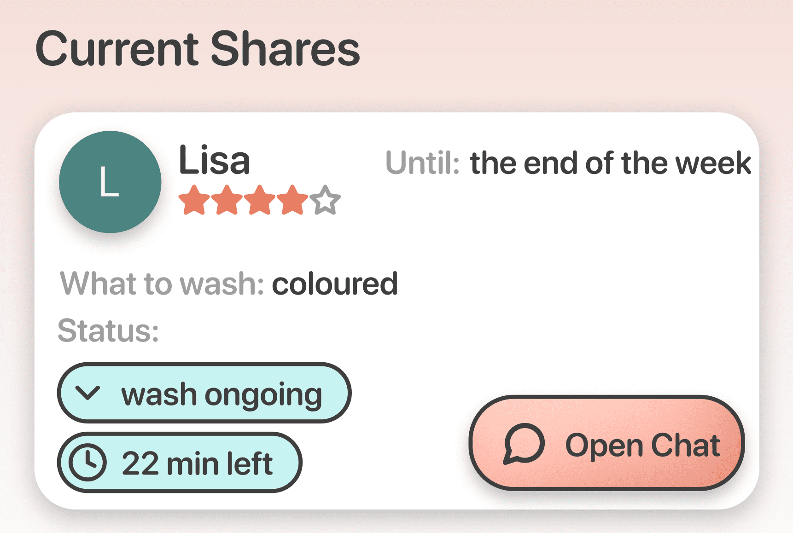This screenshot has width=793, height=533.
Task: Click Lisa's name on the share card
Action: tap(214, 161)
